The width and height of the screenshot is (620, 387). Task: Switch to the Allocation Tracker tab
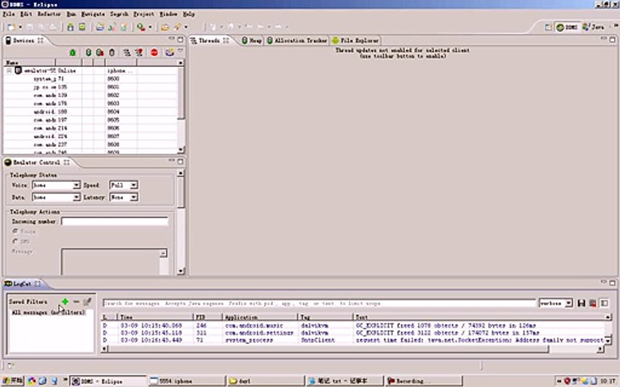point(297,40)
